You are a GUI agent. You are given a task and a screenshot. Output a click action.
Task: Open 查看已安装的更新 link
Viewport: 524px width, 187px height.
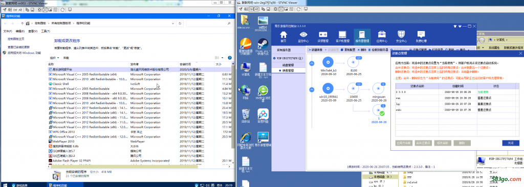(19, 47)
